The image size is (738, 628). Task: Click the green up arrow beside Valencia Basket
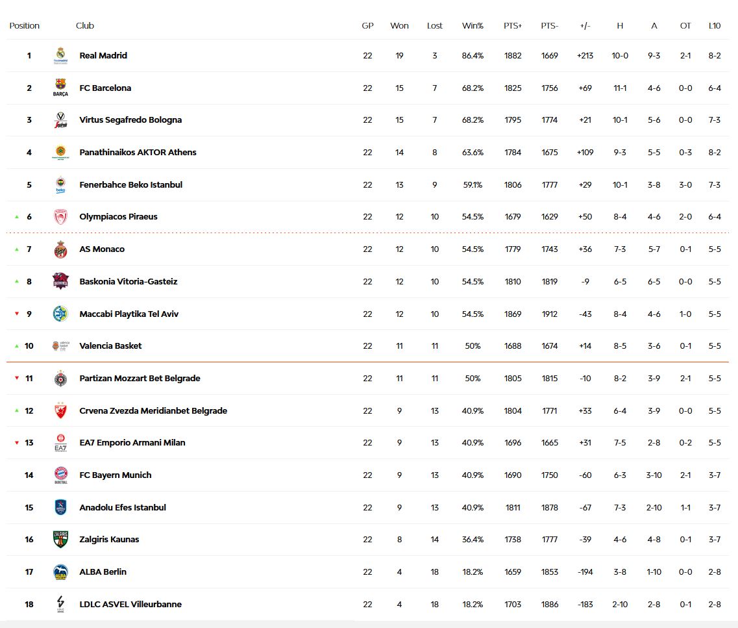[17, 346]
